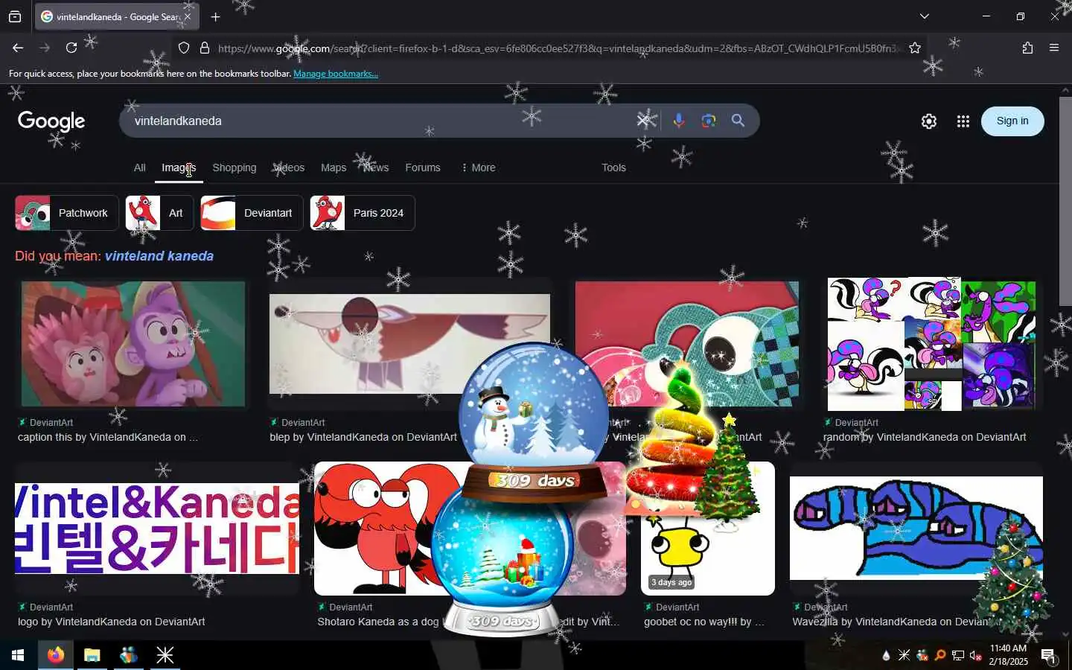Reload the current page

[x=71, y=48]
